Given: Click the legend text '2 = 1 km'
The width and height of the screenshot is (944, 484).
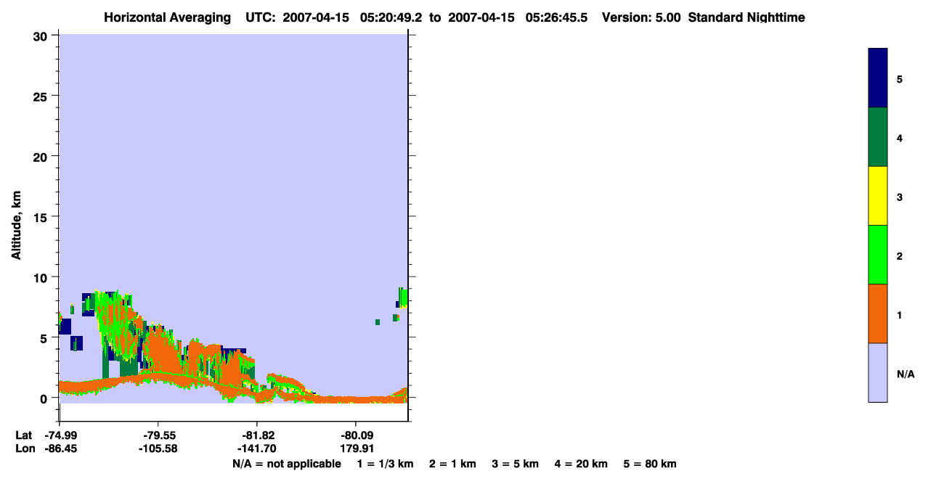Looking at the screenshot, I should point(452,464).
